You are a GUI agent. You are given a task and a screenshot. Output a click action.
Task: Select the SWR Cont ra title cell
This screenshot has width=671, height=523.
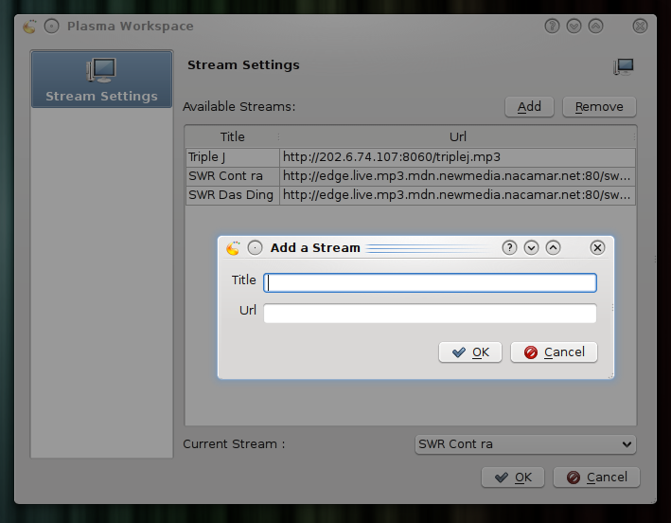233,176
